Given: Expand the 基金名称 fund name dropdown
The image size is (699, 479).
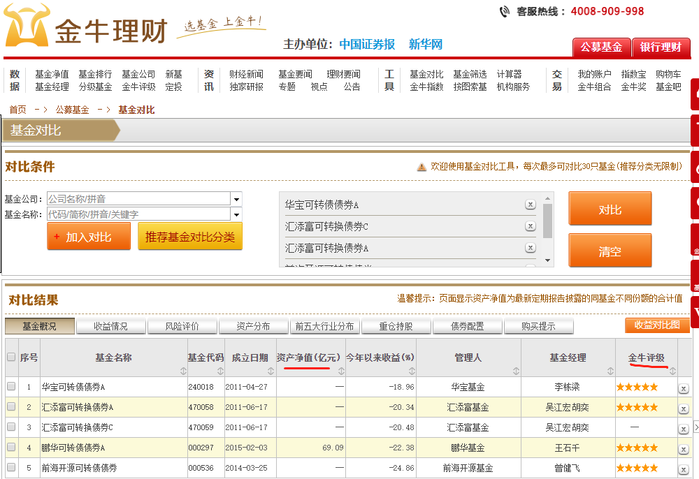Looking at the screenshot, I should [x=236, y=214].
